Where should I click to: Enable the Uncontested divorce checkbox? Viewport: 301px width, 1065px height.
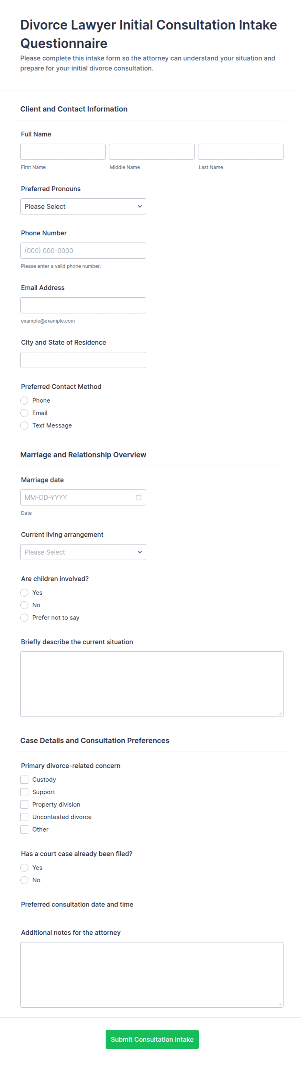(24, 817)
